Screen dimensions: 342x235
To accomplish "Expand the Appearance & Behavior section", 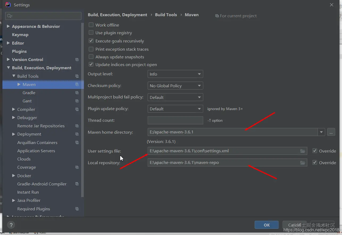I will [x=8, y=26].
